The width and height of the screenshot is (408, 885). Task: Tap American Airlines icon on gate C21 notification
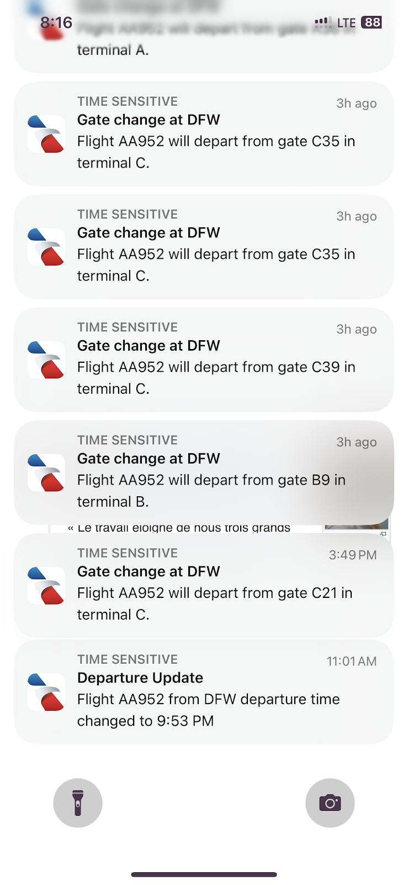(46, 585)
